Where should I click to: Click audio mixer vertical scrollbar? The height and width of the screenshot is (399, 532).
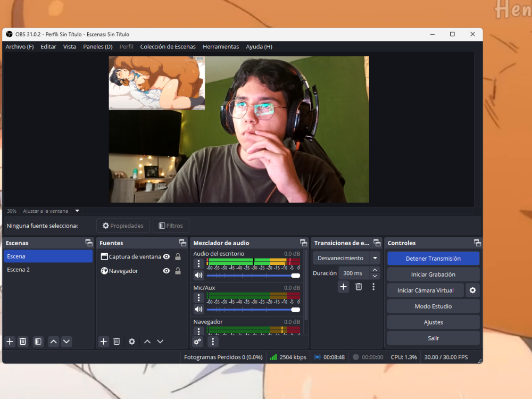pyautogui.click(x=306, y=285)
